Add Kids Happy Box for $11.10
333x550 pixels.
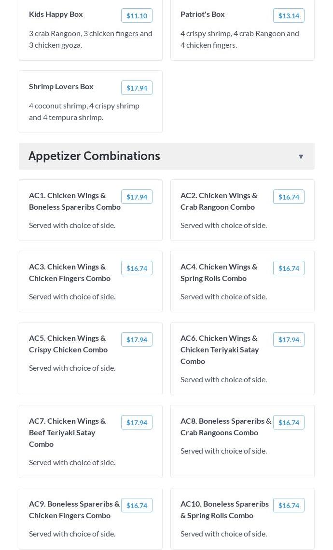coord(137,15)
